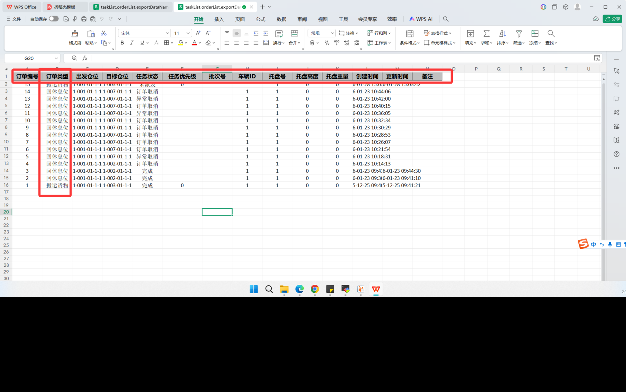Viewport: 626px width, 392px height.
Task: Switch to the Data (数据) ribbon tab
Action: (x=281, y=19)
